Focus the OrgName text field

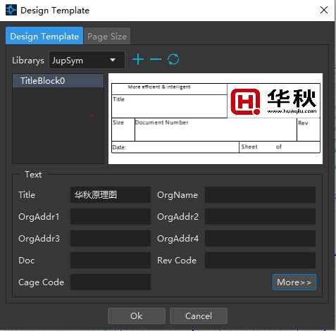260,194
